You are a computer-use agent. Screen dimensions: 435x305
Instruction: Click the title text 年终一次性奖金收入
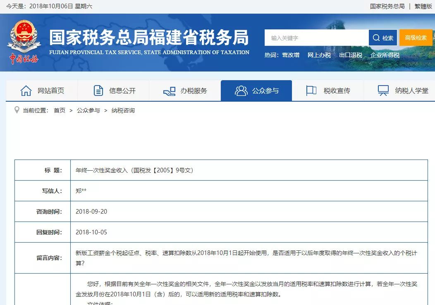coord(102,170)
